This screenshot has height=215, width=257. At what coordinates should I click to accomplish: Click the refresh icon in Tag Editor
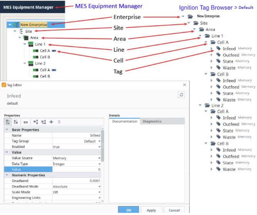click(x=181, y=94)
